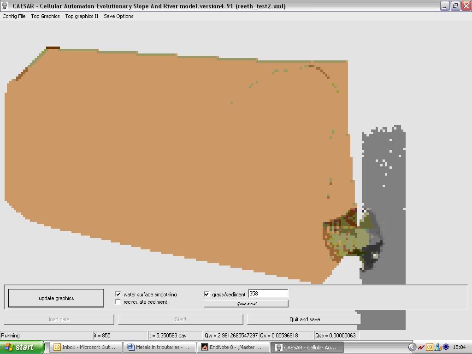The image size is (472, 354).
Task: Open the Config File menu
Action: [14, 16]
